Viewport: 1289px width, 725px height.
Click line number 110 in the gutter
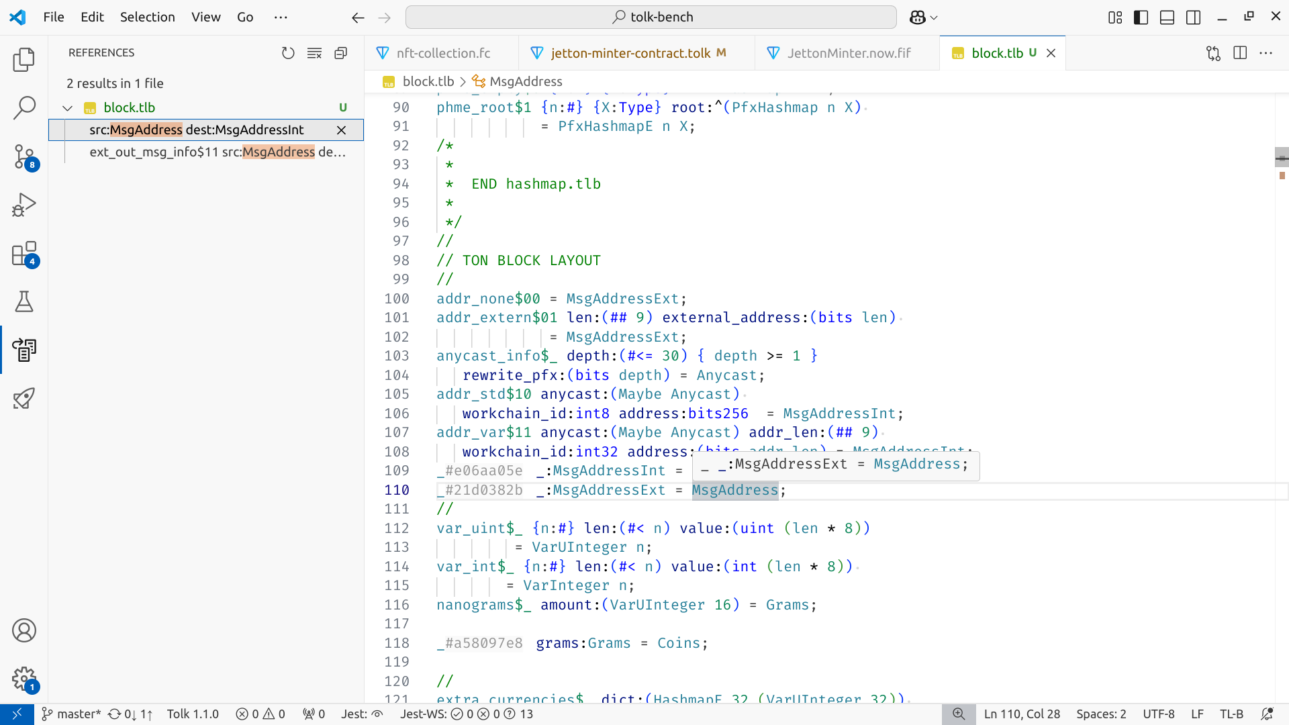tap(397, 491)
